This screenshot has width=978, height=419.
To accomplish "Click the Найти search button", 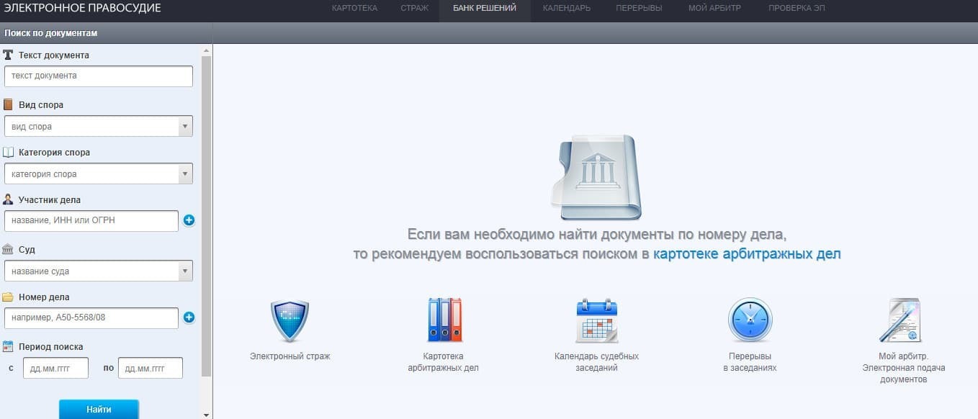I will (99, 409).
